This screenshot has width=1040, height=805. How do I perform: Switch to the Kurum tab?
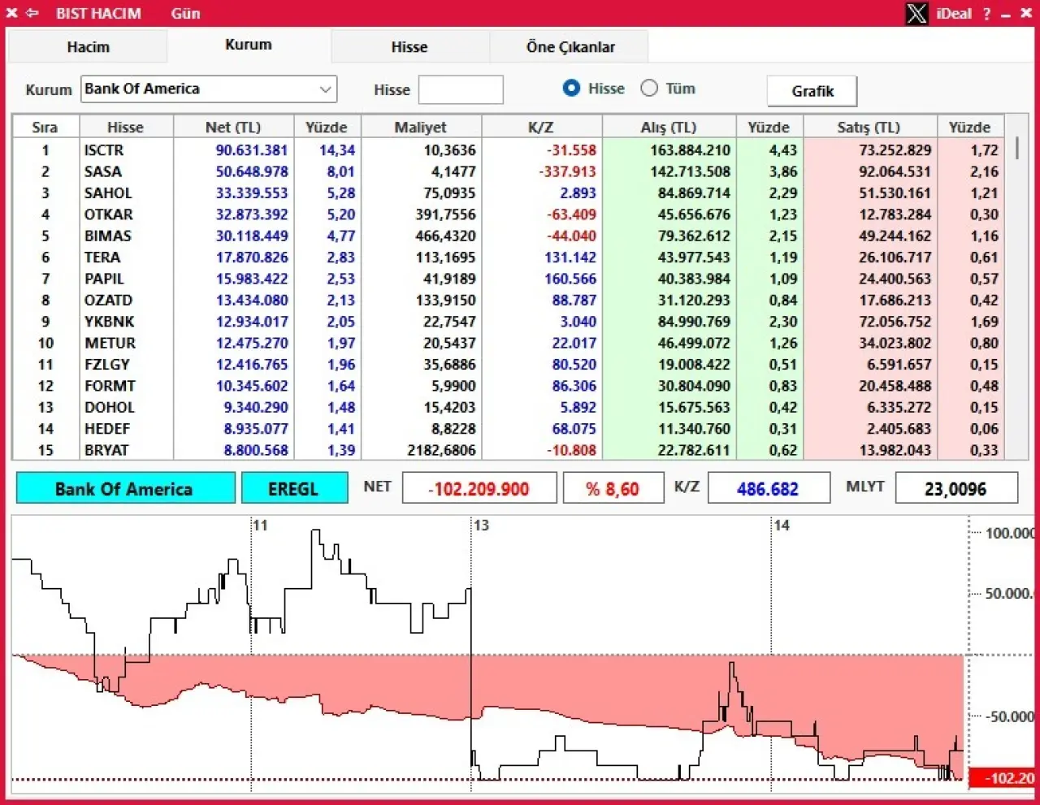pos(249,45)
